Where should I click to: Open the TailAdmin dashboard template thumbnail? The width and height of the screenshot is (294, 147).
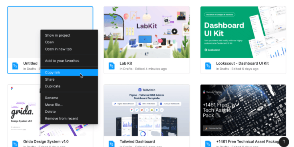pos(147,110)
